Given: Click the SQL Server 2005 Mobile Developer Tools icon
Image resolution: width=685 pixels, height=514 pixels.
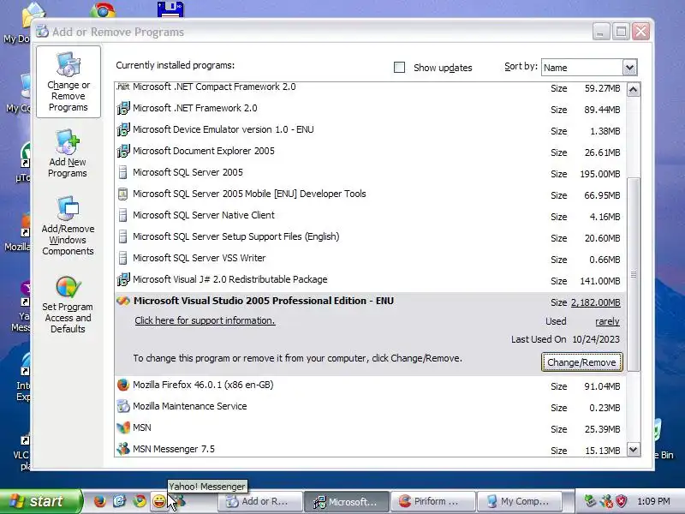Looking at the screenshot, I should pos(123,194).
